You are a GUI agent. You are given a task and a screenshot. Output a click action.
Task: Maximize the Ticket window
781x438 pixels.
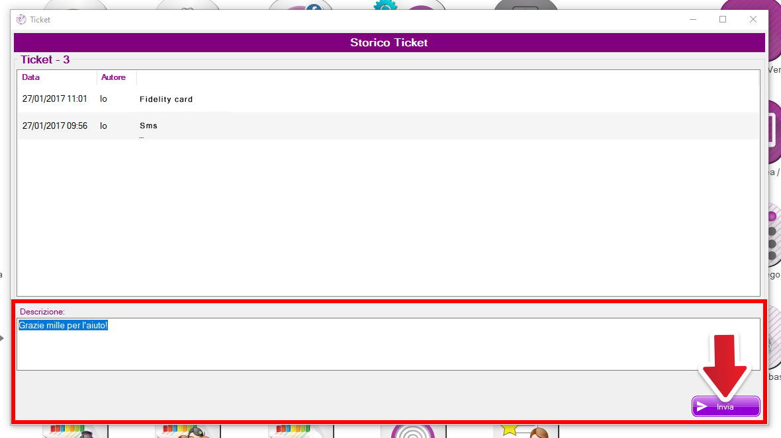click(723, 19)
